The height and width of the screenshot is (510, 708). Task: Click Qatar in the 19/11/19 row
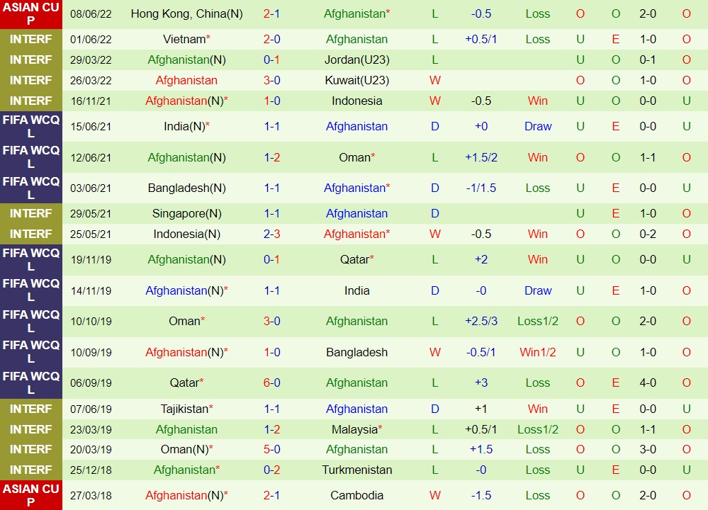pyautogui.click(x=354, y=259)
